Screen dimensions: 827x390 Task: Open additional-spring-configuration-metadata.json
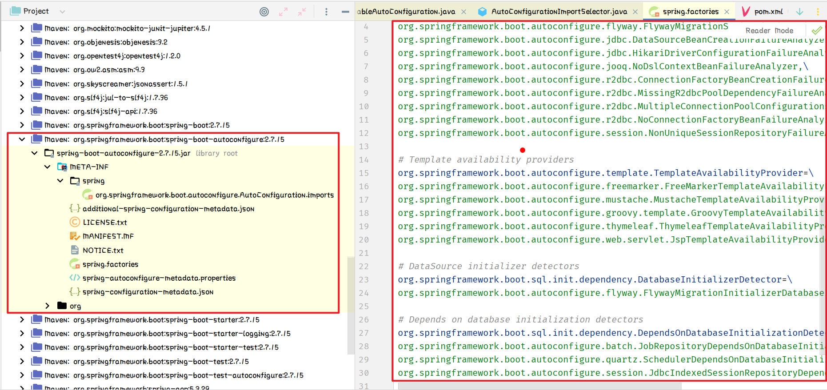click(168, 209)
